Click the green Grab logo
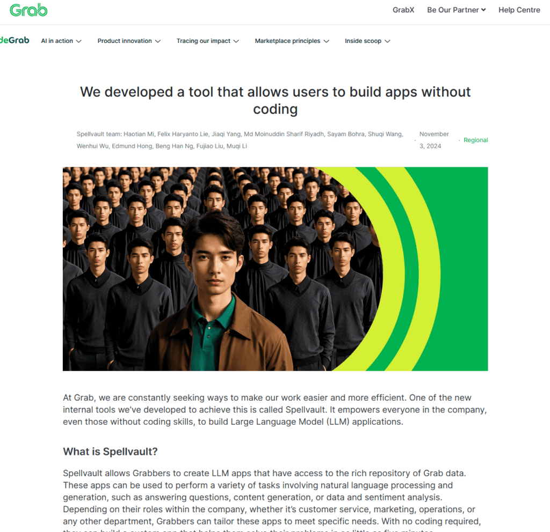Screen dimensions: 550x532 click(x=28, y=10)
